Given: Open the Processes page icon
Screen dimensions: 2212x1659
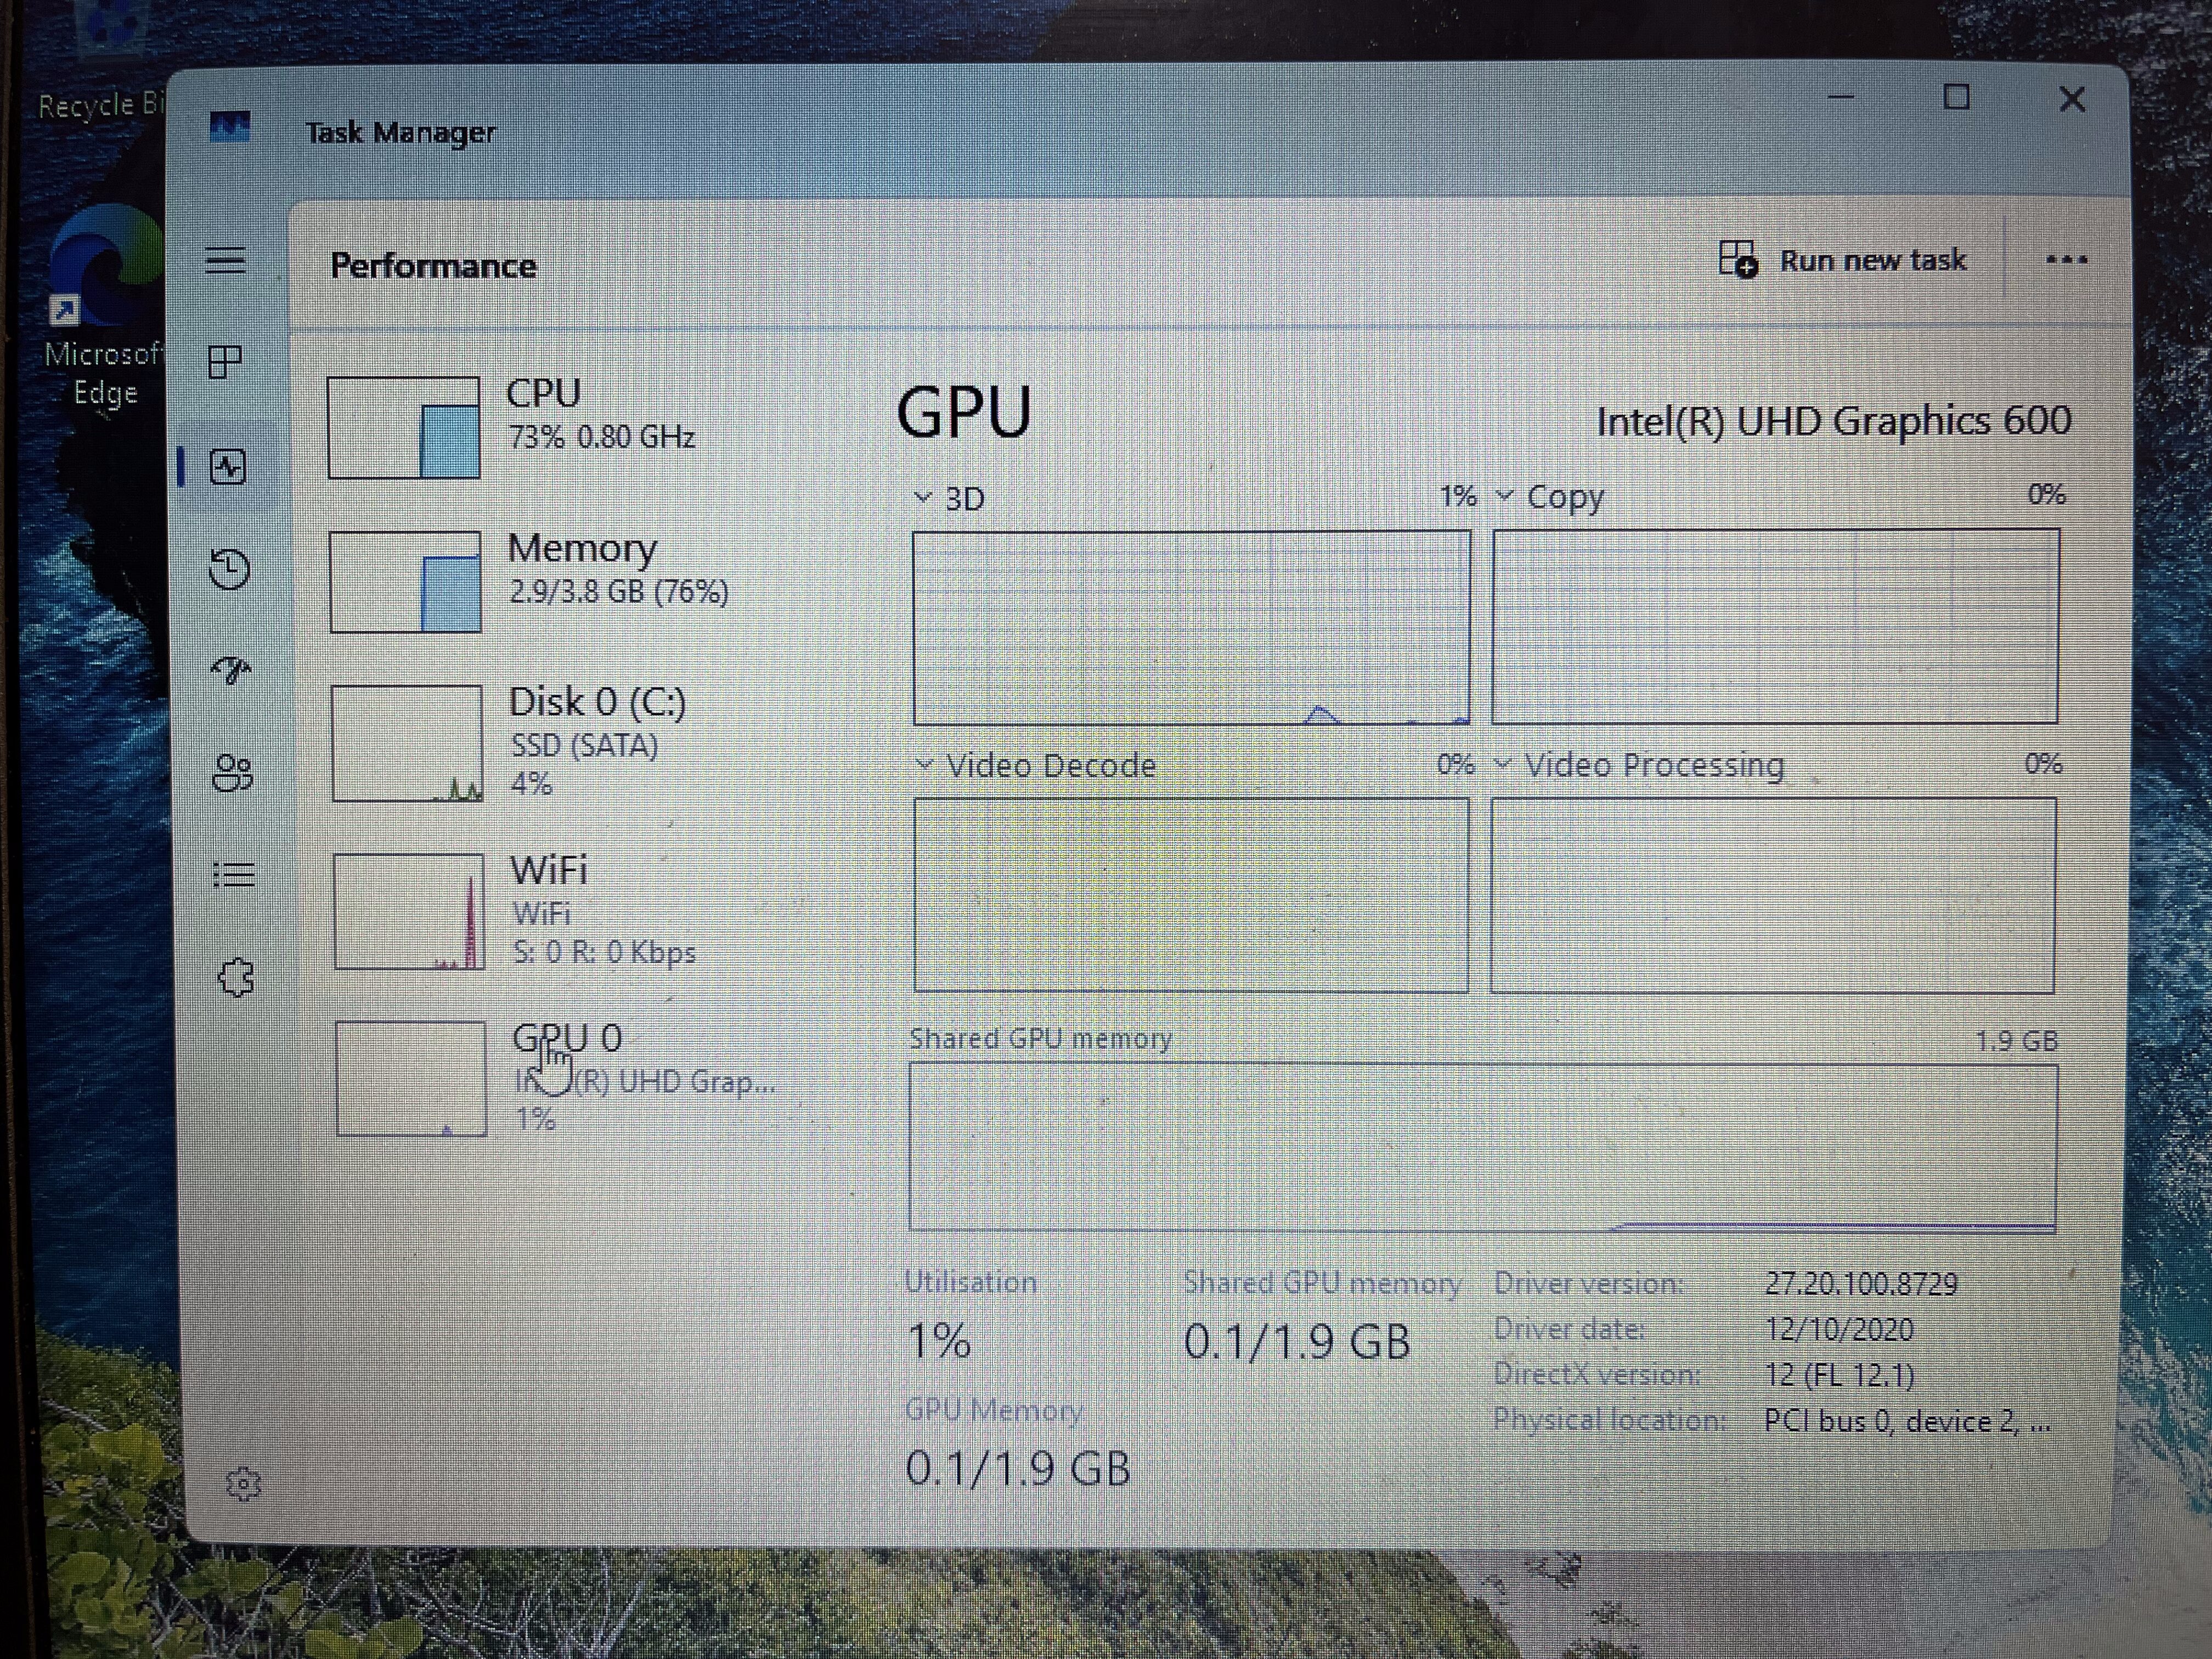Looking at the screenshot, I should 225,362.
